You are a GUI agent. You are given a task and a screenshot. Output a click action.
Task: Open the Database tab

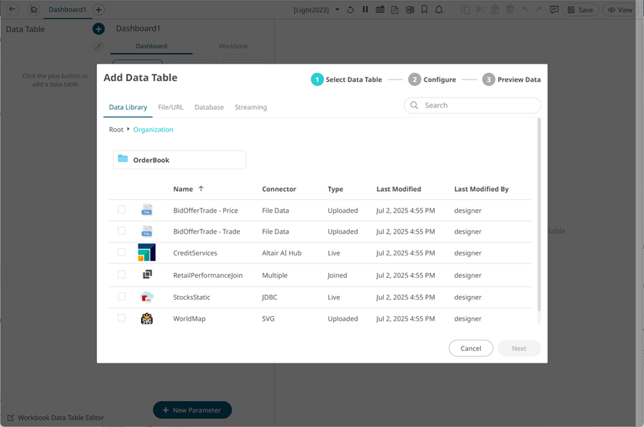coord(209,107)
